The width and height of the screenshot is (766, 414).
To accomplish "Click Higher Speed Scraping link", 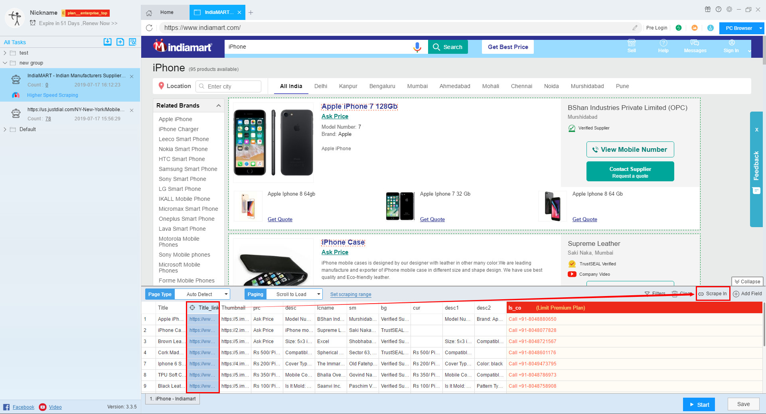I will 53,95.
